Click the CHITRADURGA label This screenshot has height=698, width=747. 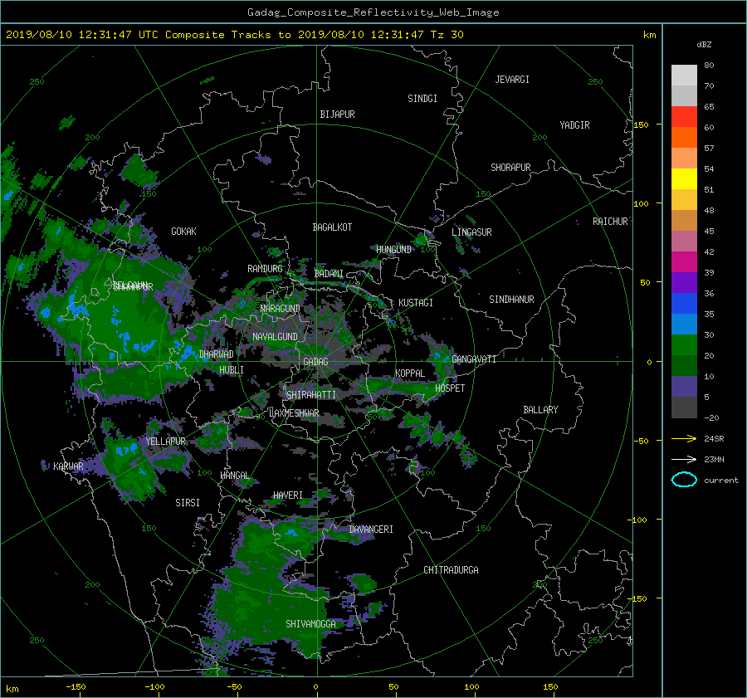pos(451,570)
